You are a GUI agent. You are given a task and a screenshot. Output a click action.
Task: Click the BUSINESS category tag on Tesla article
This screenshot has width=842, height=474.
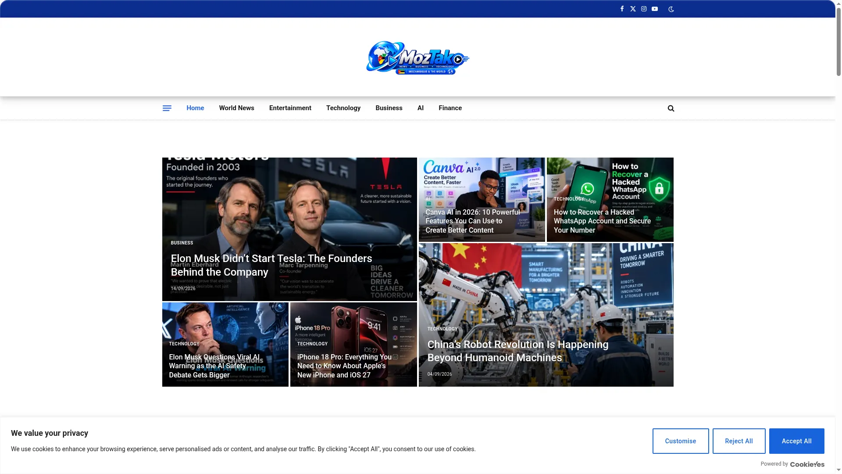point(182,243)
